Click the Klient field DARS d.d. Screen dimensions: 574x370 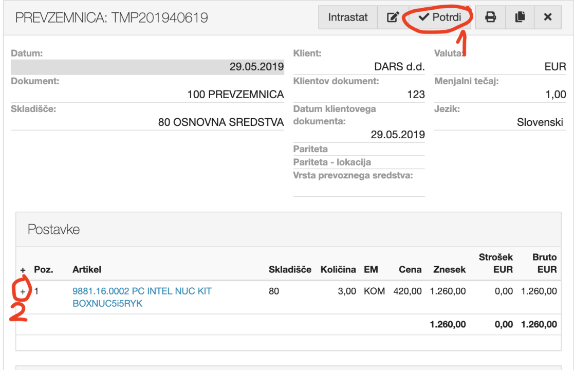click(x=359, y=67)
